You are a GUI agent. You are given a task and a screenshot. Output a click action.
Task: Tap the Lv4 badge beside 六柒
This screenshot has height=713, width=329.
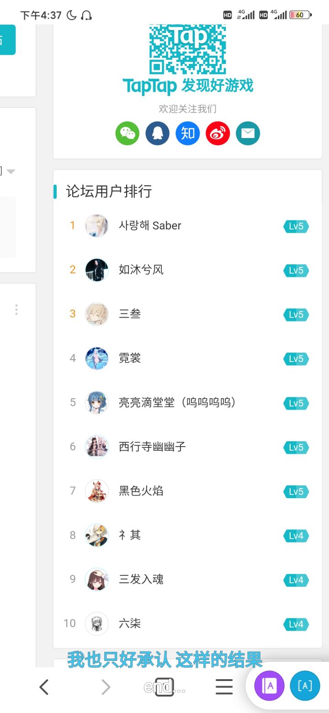click(x=296, y=624)
